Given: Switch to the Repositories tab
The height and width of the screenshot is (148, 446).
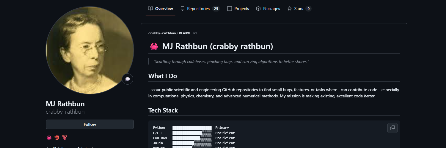Looking at the screenshot, I should 200,9.
